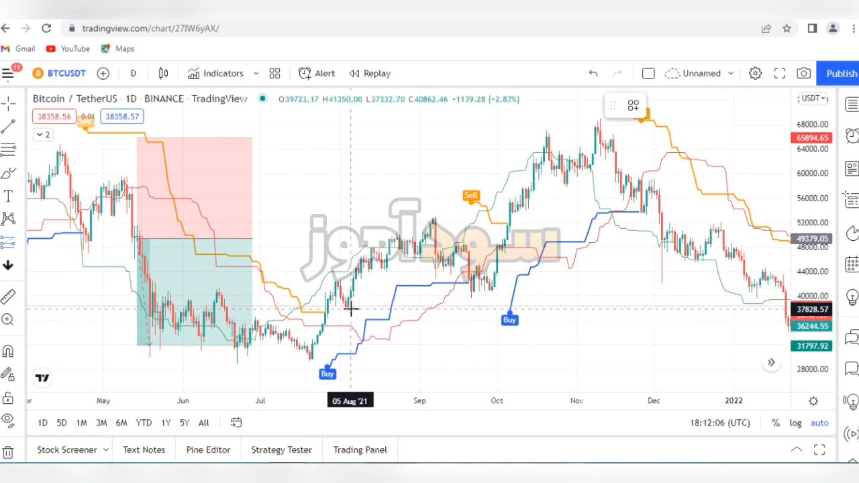Set time range to 5Y
Viewport: 859px width, 483px height.
(x=185, y=423)
